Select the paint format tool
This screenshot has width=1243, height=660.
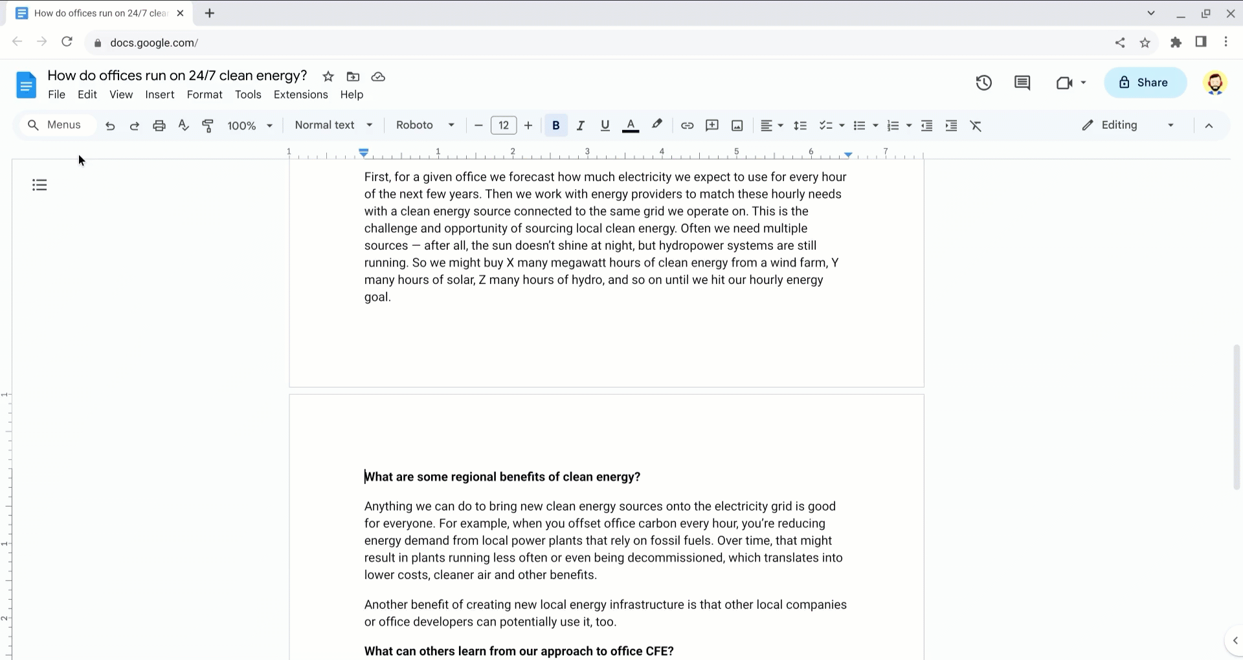[x=208, y=126]
